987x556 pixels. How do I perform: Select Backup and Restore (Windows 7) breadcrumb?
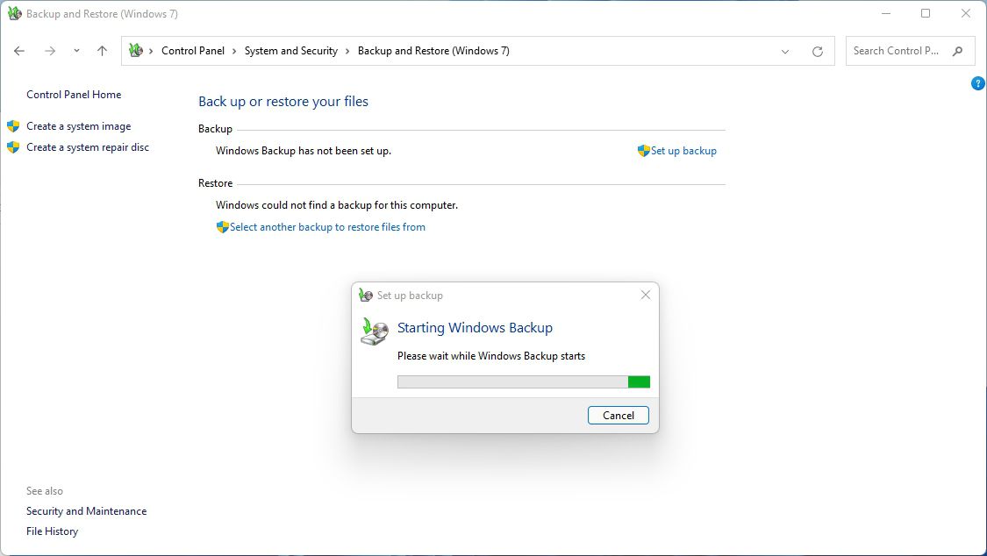tap(433, 51)
